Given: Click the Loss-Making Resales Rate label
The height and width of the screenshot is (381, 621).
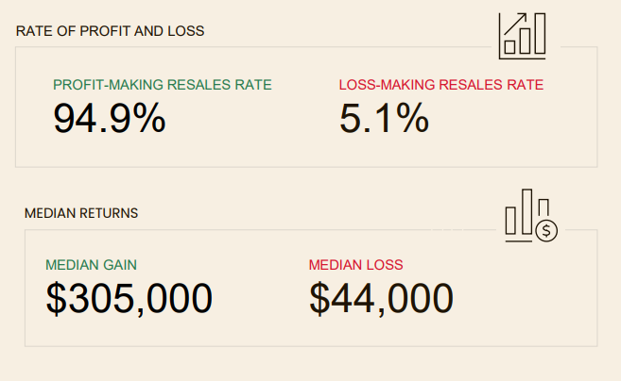Looking at the screenshot, I should 440,85.
